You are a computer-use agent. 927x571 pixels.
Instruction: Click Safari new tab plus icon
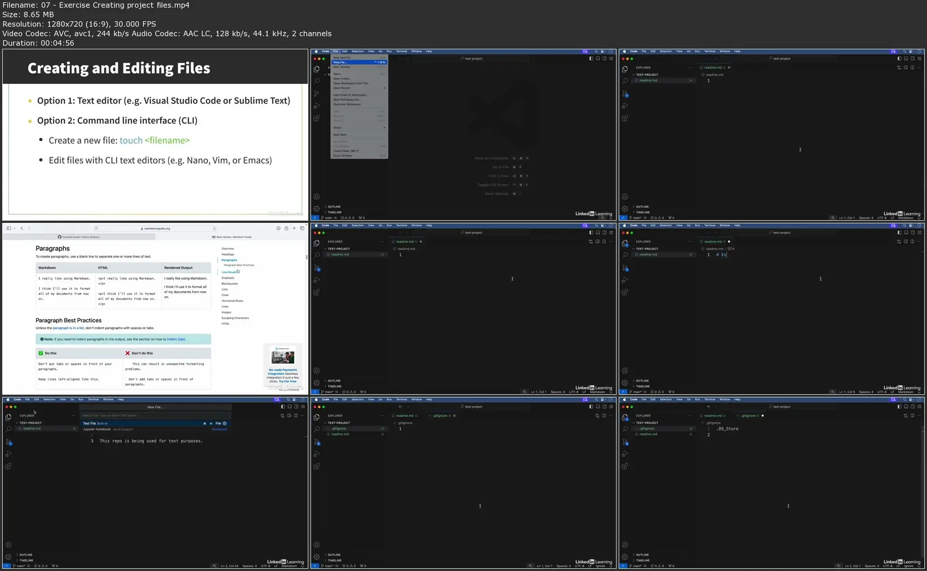click(x=294, y=228)
